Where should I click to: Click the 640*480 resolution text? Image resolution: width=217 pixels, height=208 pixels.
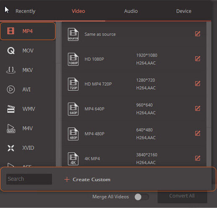click(x=144, y=130)
